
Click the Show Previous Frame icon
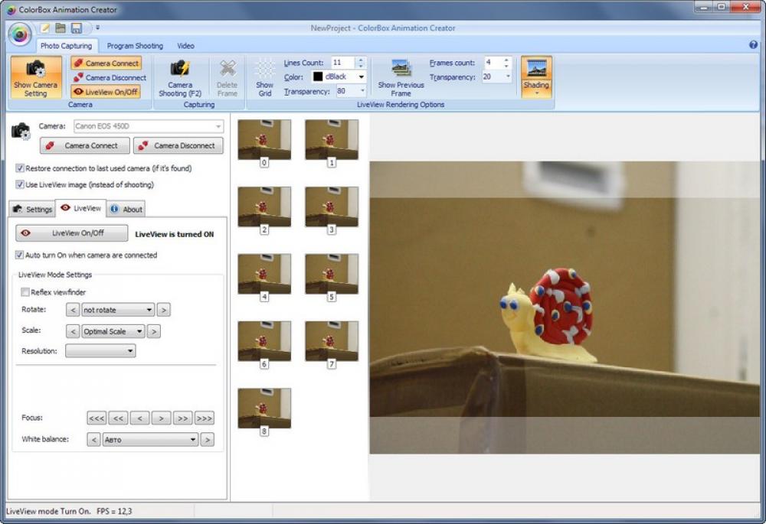click(399, 76)
